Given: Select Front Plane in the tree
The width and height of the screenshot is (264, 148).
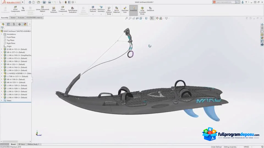Looking at the screenshot, I should coord(11,37).
